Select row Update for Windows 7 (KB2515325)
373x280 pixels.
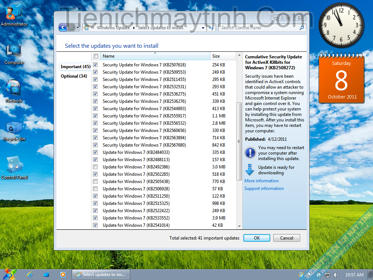coord(164,203)
